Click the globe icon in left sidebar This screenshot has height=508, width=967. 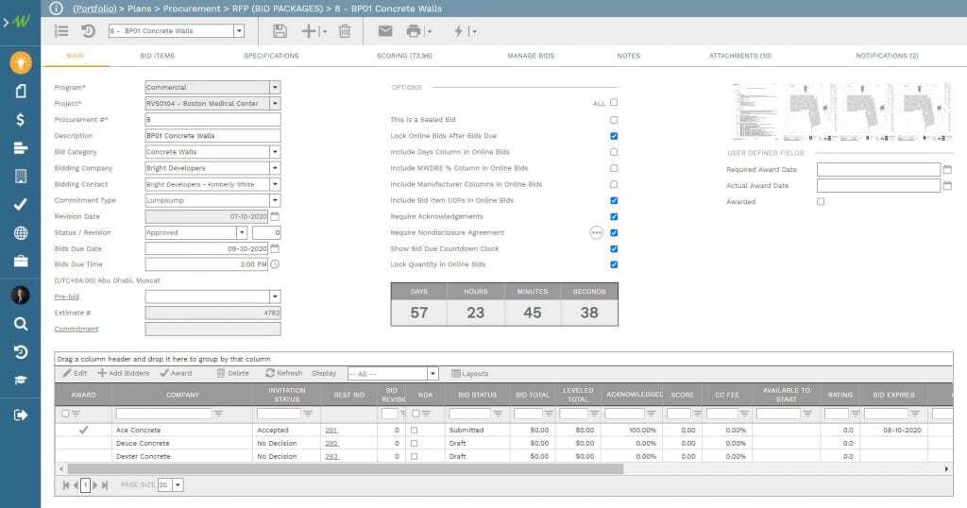point(21,233)
